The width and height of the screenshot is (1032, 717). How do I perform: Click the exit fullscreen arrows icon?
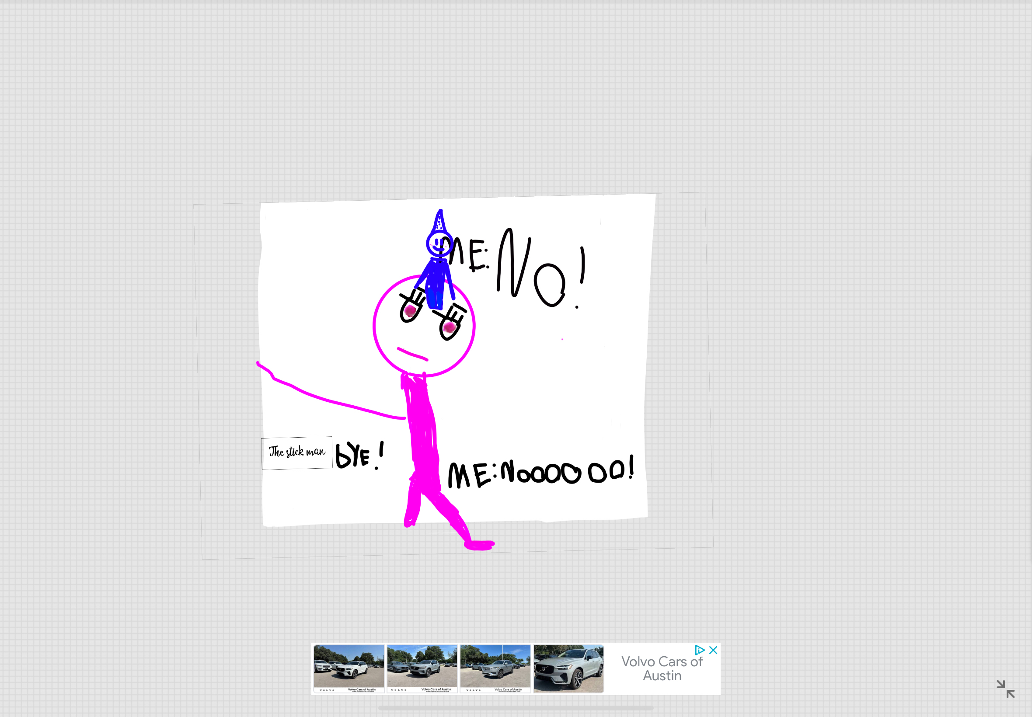[x=1005, y=688]
